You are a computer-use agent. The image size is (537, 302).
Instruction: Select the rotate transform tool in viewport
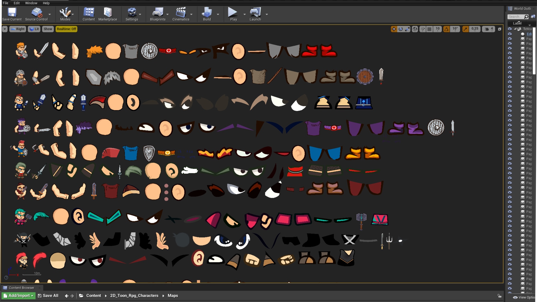[401, 29]
